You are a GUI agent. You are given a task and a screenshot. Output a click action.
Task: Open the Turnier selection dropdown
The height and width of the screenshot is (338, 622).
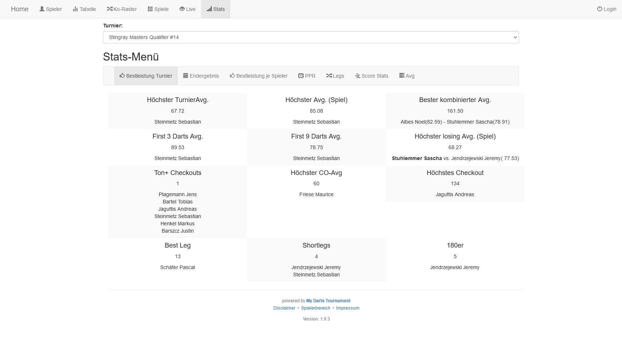(x=311, y=37)
